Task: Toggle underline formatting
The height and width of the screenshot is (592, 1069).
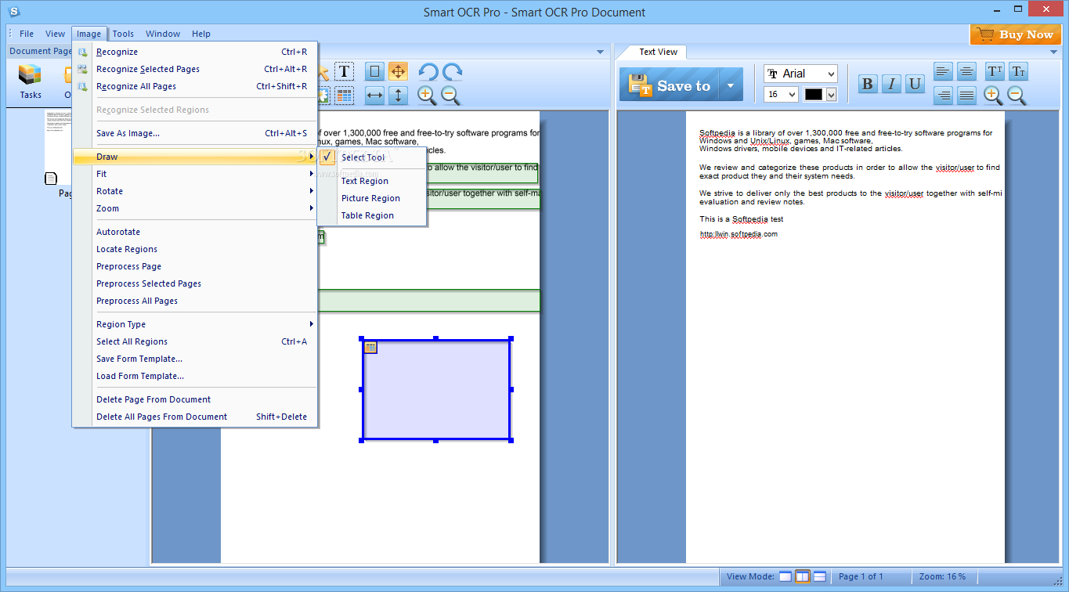Action: 915,84
